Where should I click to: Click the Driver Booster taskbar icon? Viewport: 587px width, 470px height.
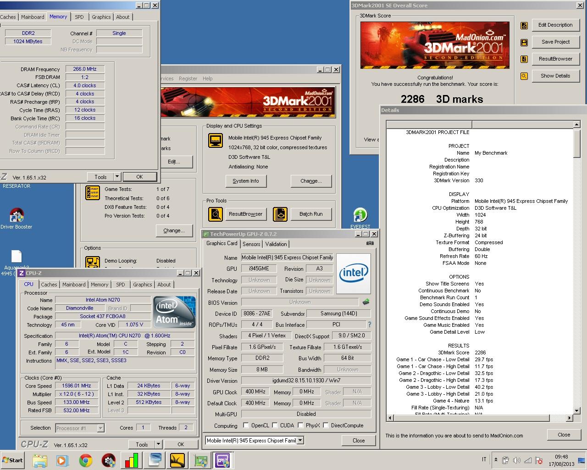coord(108,460)
